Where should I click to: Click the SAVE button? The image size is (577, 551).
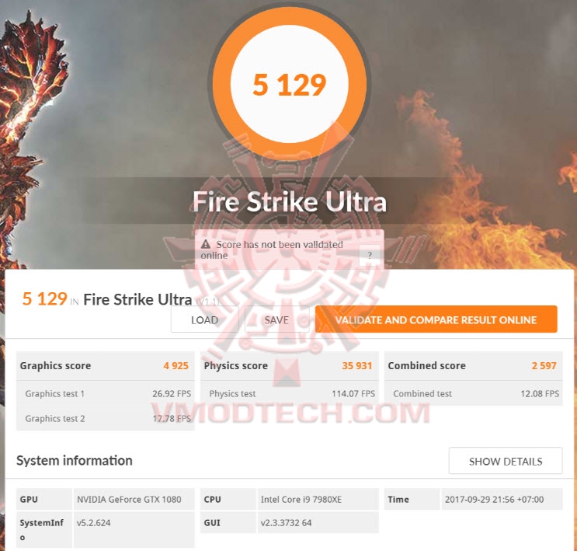[x=276, y=319]
